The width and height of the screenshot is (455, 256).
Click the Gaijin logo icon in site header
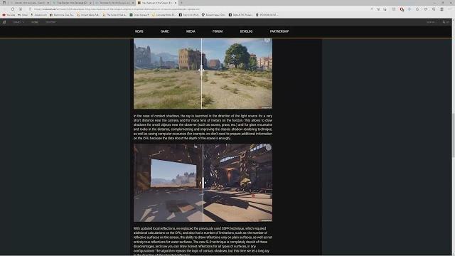coord(4,22)
